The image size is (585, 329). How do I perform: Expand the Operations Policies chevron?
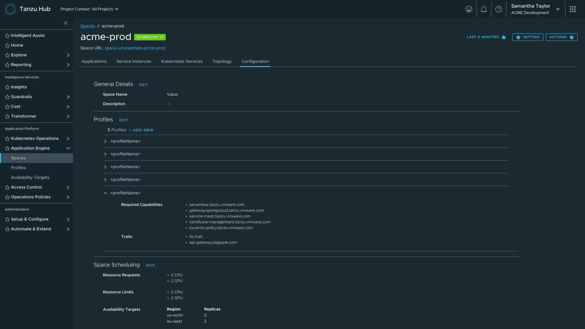(x=68, y=197)
